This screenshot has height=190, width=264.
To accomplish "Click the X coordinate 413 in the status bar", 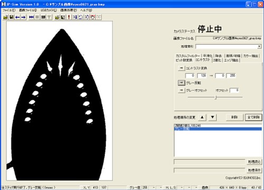I will pos(95,187).
